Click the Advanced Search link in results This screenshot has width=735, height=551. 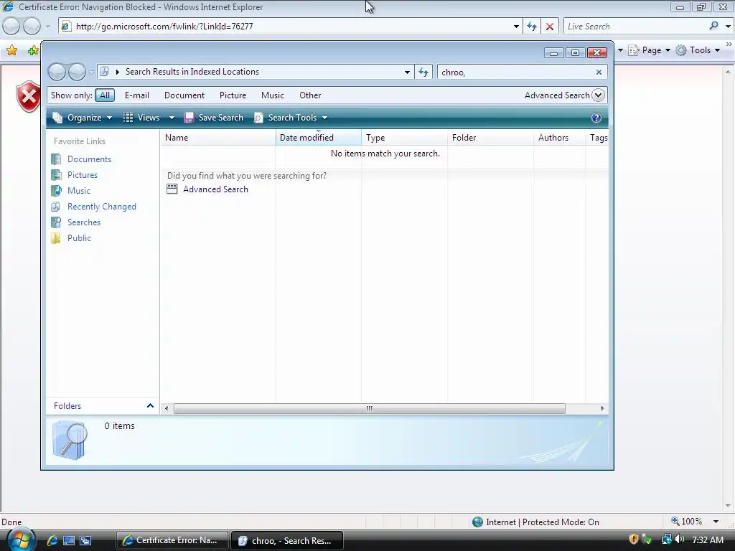point(215,189)
